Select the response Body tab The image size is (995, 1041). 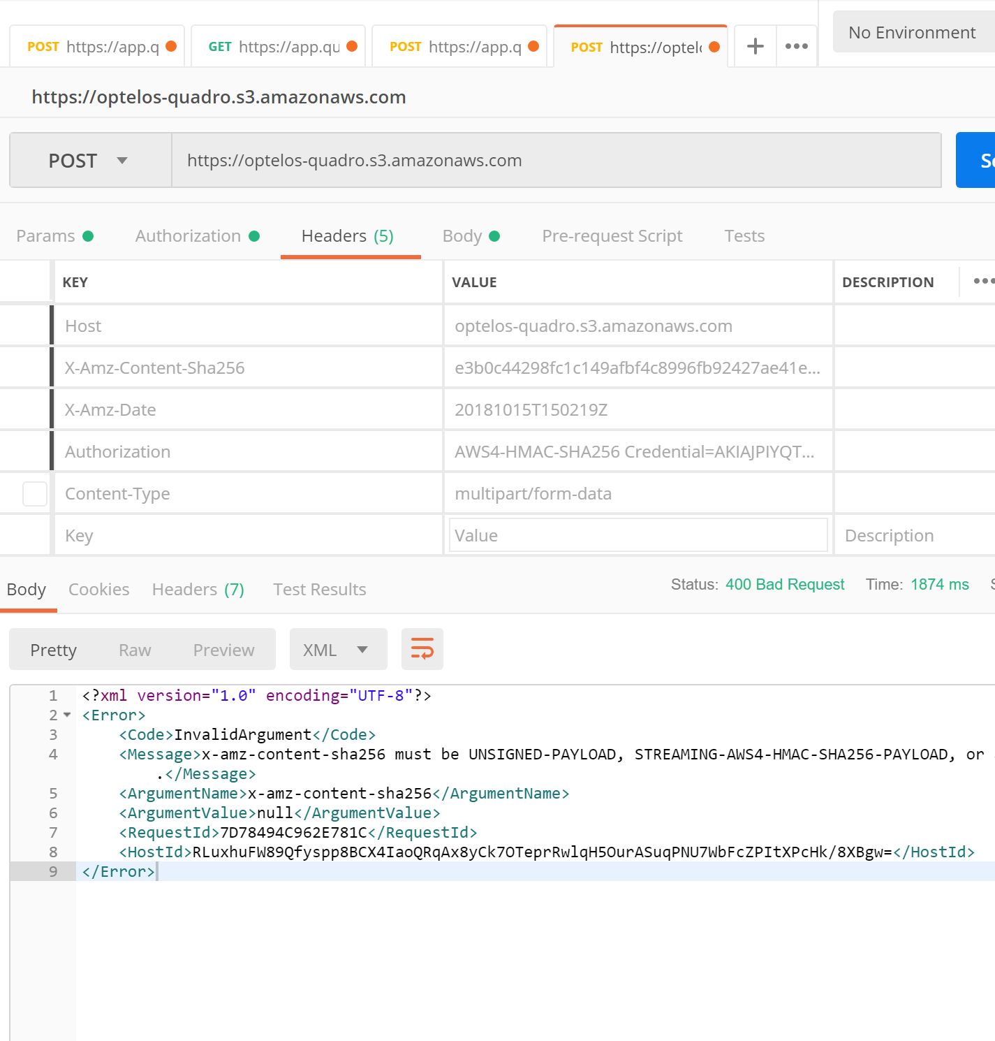click(27, 590)
